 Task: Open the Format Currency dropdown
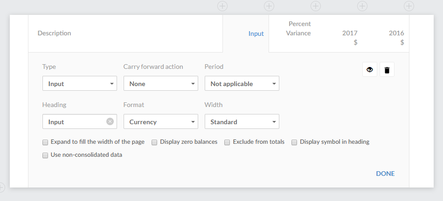pyautogui.click(x=160, y=122)
